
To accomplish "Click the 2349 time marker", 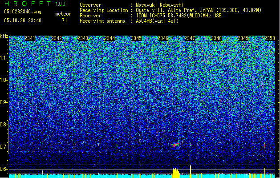I will [x=243, y=38].
